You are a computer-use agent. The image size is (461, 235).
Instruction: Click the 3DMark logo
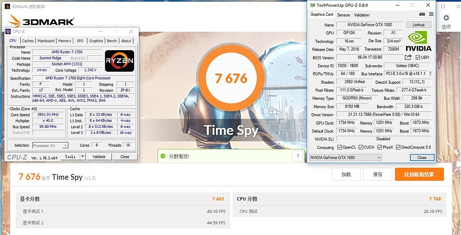click(41, 21)
